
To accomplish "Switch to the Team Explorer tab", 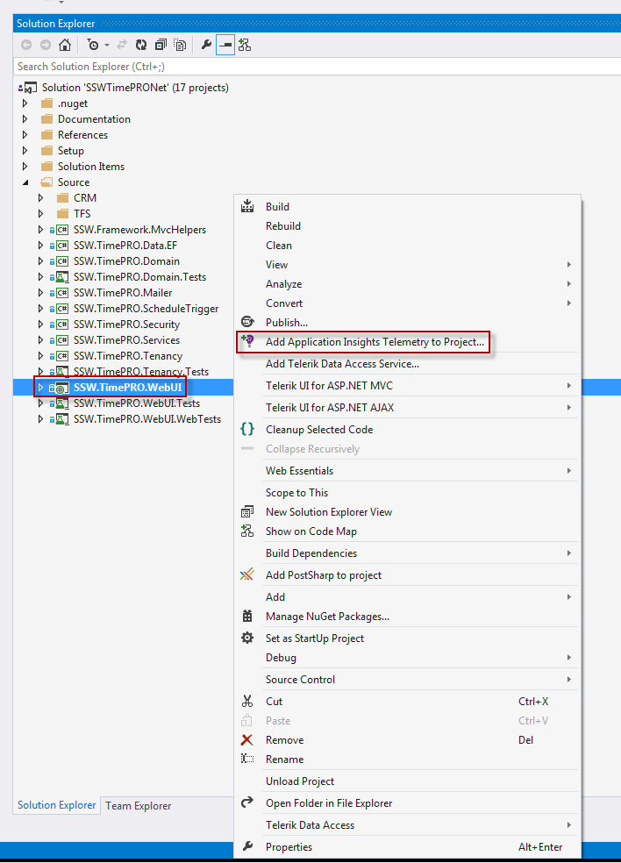I will pos(139,806).
